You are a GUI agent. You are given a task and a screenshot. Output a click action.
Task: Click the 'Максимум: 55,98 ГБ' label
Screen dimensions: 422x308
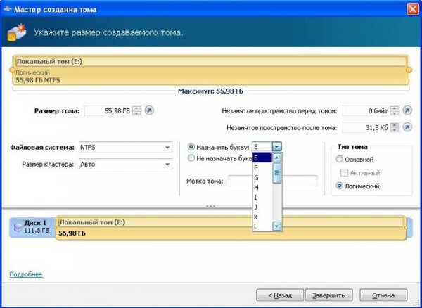[210, 91]
